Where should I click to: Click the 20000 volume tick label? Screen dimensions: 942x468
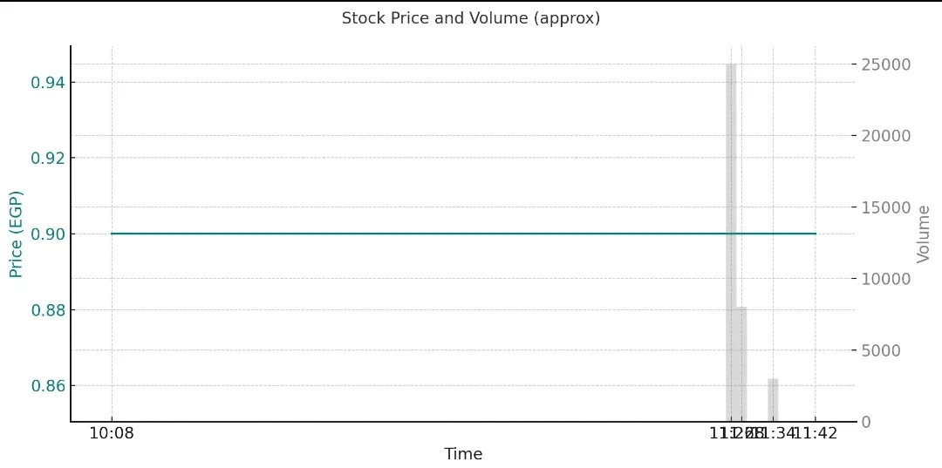coord(886,136)
